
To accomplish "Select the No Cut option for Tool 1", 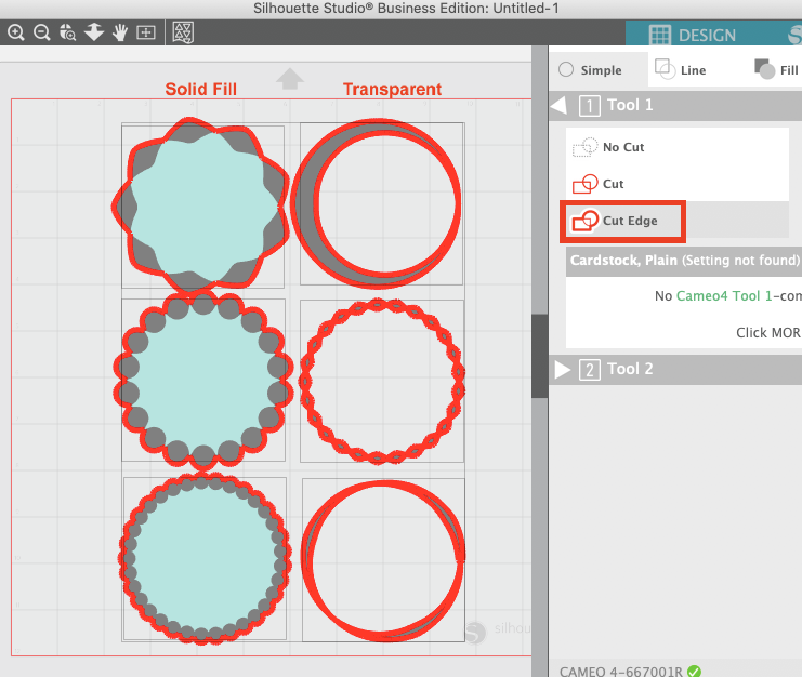I will (622, 147).
